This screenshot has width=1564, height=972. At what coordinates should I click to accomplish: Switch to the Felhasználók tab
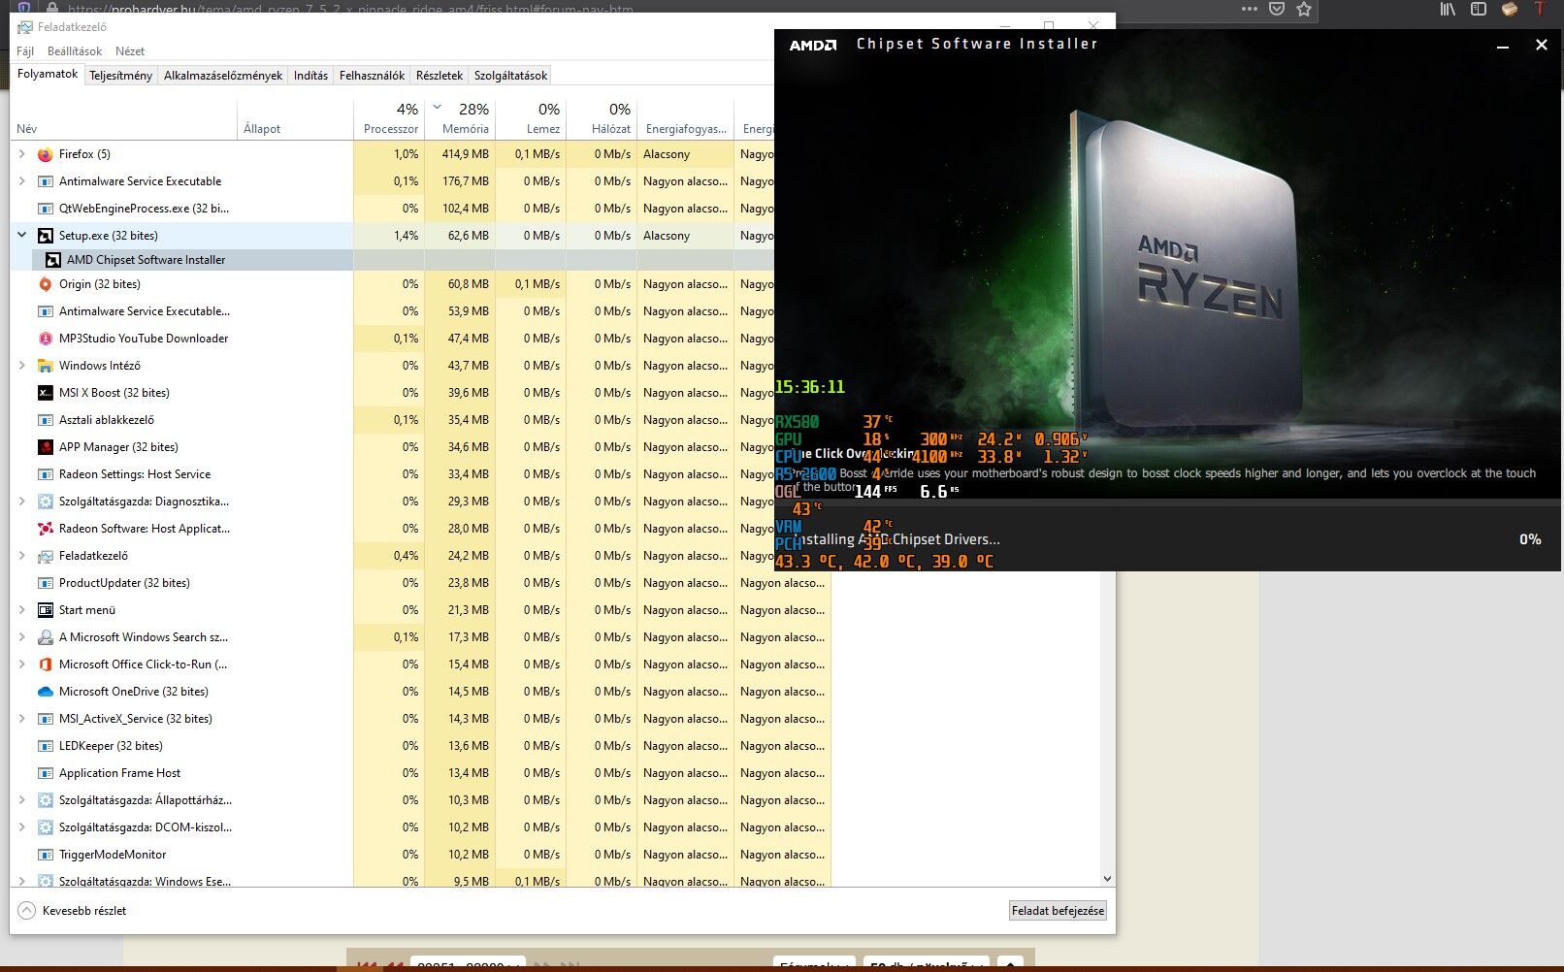pyautogui.click(x=373, y=76)
